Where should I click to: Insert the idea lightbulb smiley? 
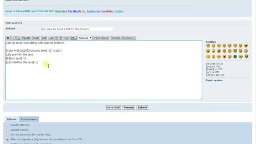pyautogui.click(x=219, y=57)
